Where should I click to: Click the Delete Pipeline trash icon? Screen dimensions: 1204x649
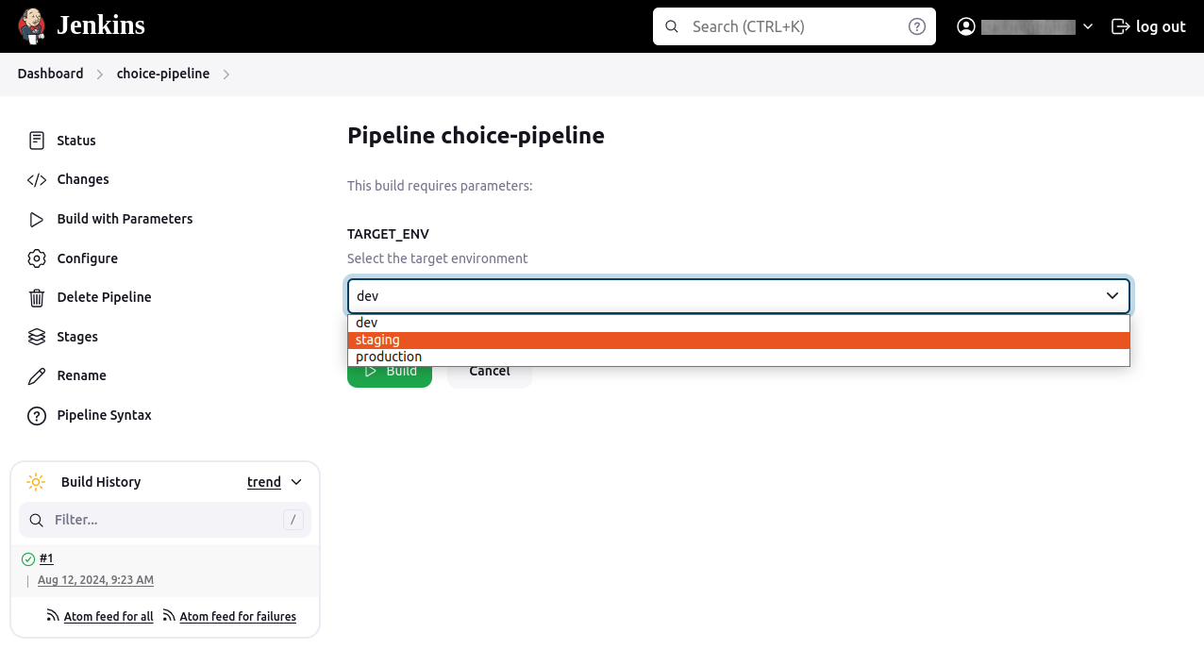click(x=37, y=297)
